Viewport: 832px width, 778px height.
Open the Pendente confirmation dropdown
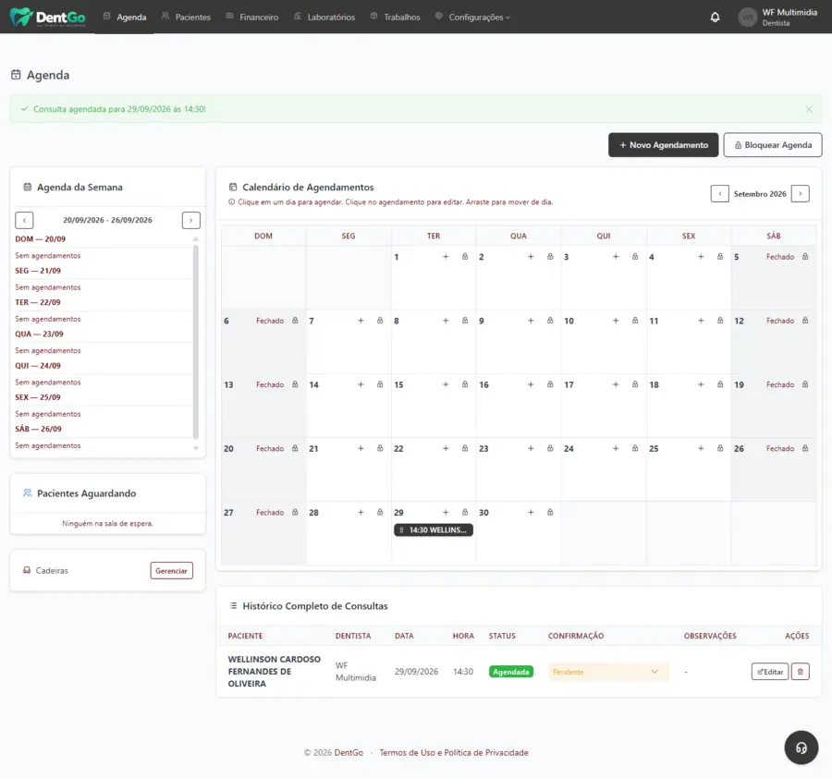(x=608, y=672)
